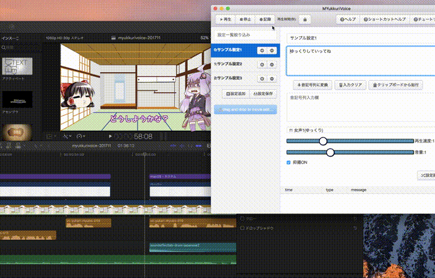Click myukkurivoice-201711 project name above timeline
The height and width of the screenshot is (278, 435).
92,146
